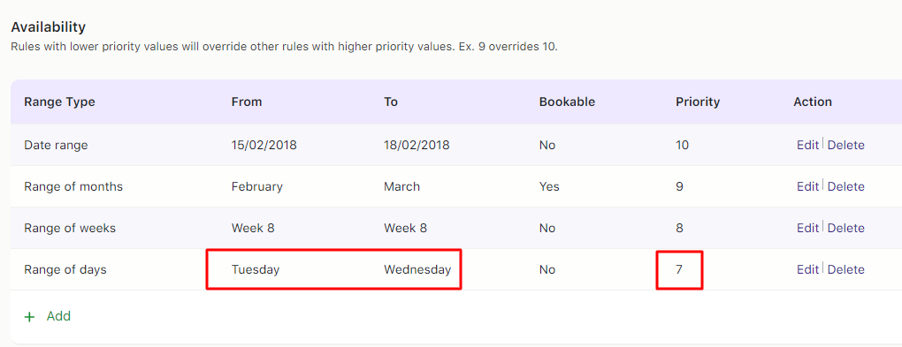
Task: Edit the Range of weeks rule
Action: [x=807, y=228]
